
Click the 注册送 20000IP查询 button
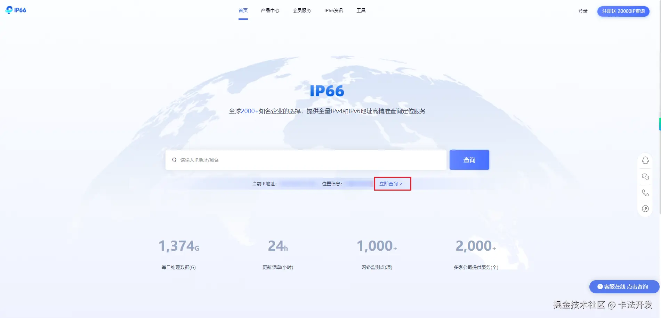(x=623, y=11)
